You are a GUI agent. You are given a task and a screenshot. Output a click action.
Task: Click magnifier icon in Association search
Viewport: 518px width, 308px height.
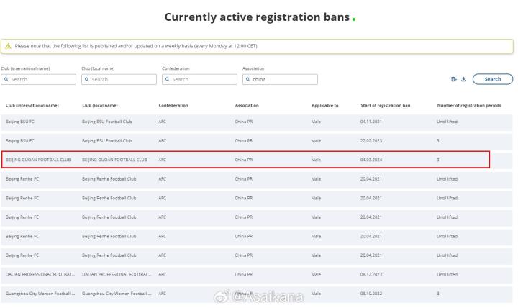(248, 80)
